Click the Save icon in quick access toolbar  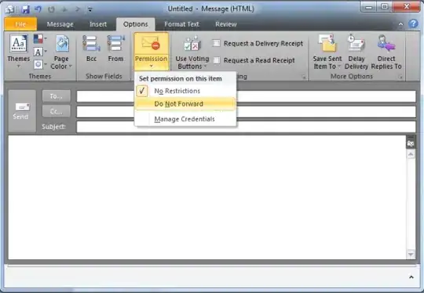coord(25,9)
